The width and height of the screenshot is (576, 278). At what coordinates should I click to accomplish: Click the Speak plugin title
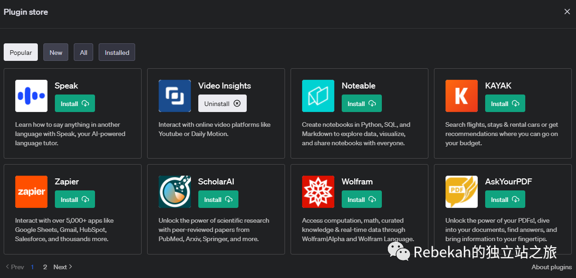pos(66,86)
